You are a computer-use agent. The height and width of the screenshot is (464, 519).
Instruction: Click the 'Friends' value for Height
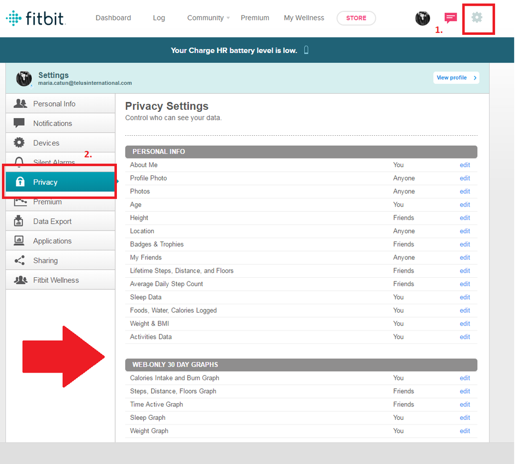[x=404, y=218]
